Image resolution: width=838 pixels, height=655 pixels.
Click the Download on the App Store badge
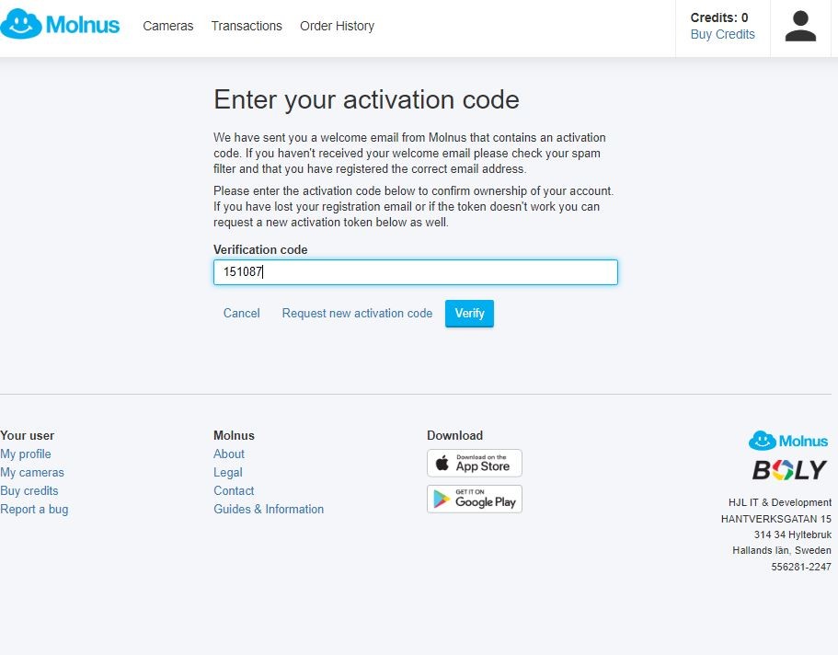(474, 463)
